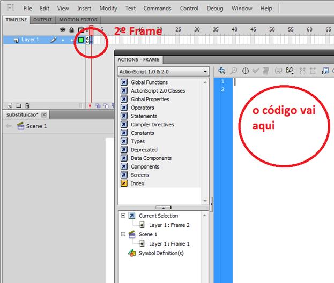This screenshot has width=334, height=283.
Task: Expand the Types category
Action: 133,141
